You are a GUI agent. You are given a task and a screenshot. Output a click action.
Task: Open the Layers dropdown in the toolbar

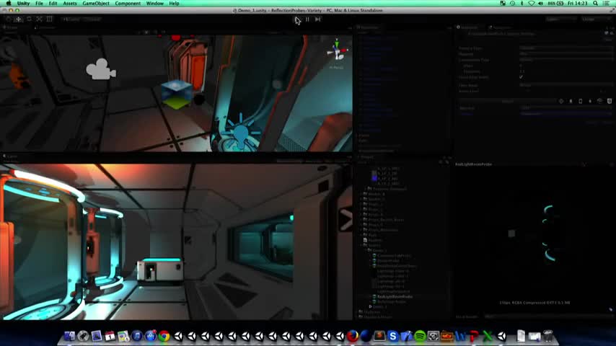(x=560, y=19)
